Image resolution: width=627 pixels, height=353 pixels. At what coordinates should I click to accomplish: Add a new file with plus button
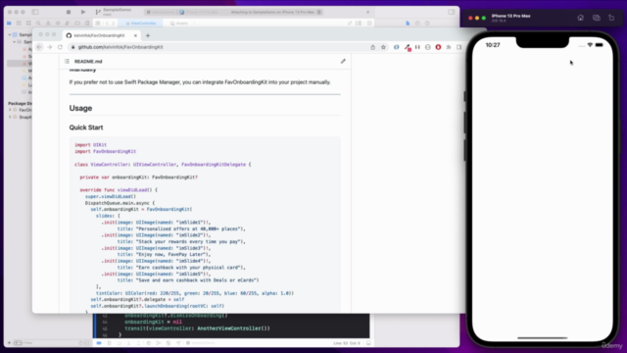(9, 343)
